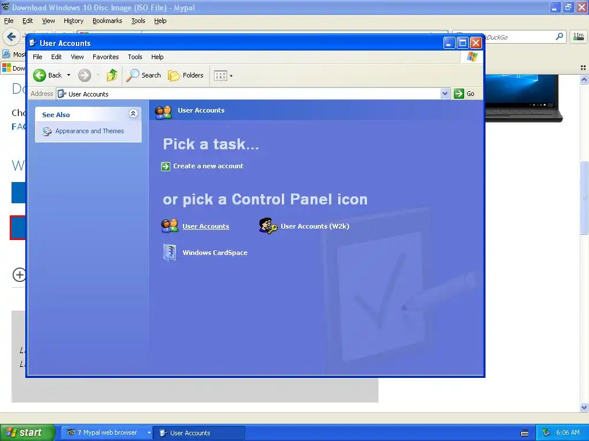
Task: Expand Mypal taskbar group dropdown arrow
Action: point(149,433)
